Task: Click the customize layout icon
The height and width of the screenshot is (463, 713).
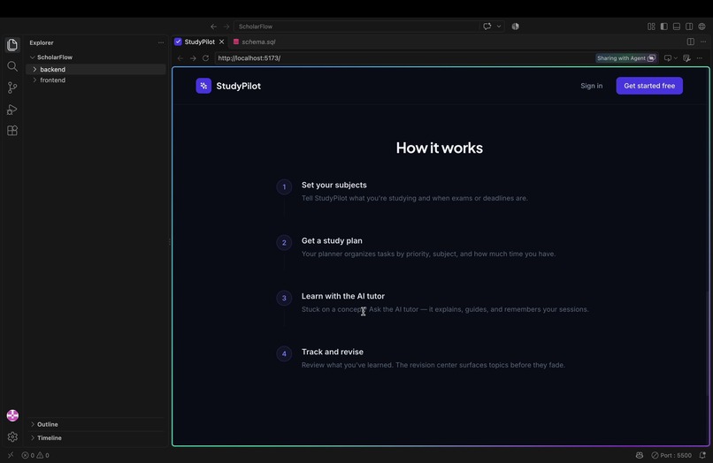Action: click(651, 27)
